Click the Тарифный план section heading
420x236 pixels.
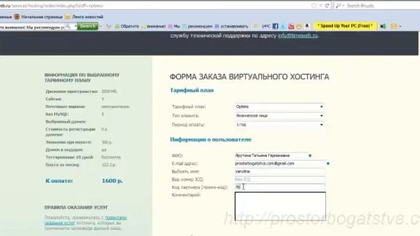point(192,90)
